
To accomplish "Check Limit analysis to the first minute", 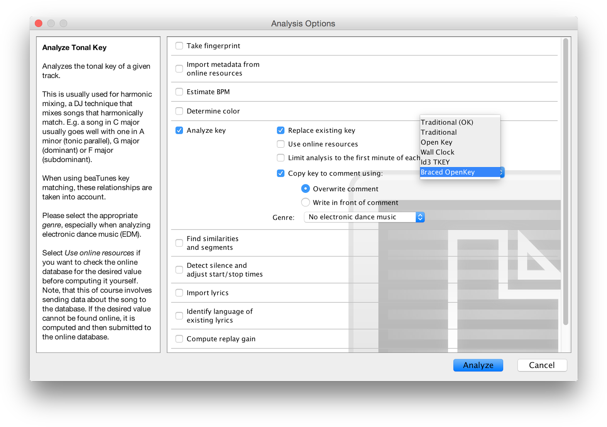I will tap(281, 158).
